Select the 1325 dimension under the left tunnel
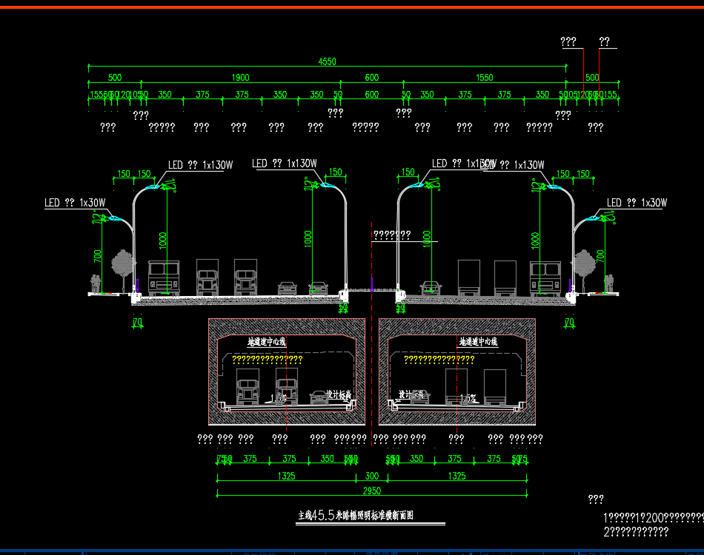The width and height of the screenshot is (704, 555). point(287,476)
